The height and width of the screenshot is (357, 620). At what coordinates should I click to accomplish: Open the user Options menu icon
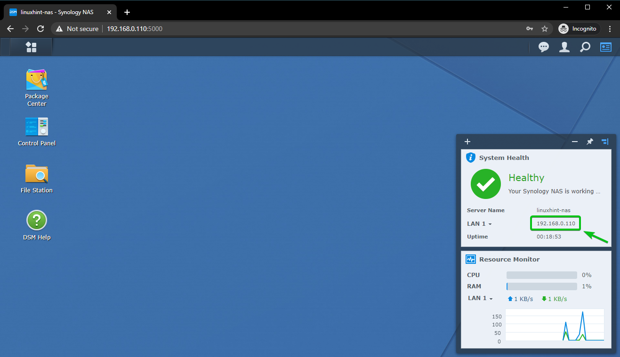(564, 47)
